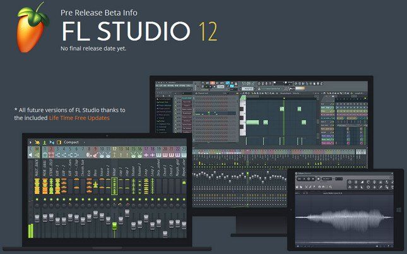407x254 pixels.
Task: Click the green volume fader on track 12
Action: pos(114,226)
